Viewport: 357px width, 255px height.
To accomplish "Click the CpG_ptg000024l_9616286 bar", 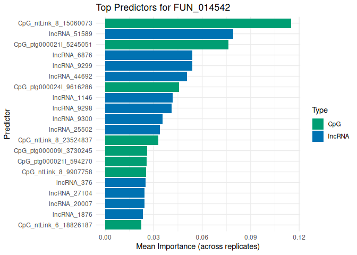I will click(x=142, y=87).
